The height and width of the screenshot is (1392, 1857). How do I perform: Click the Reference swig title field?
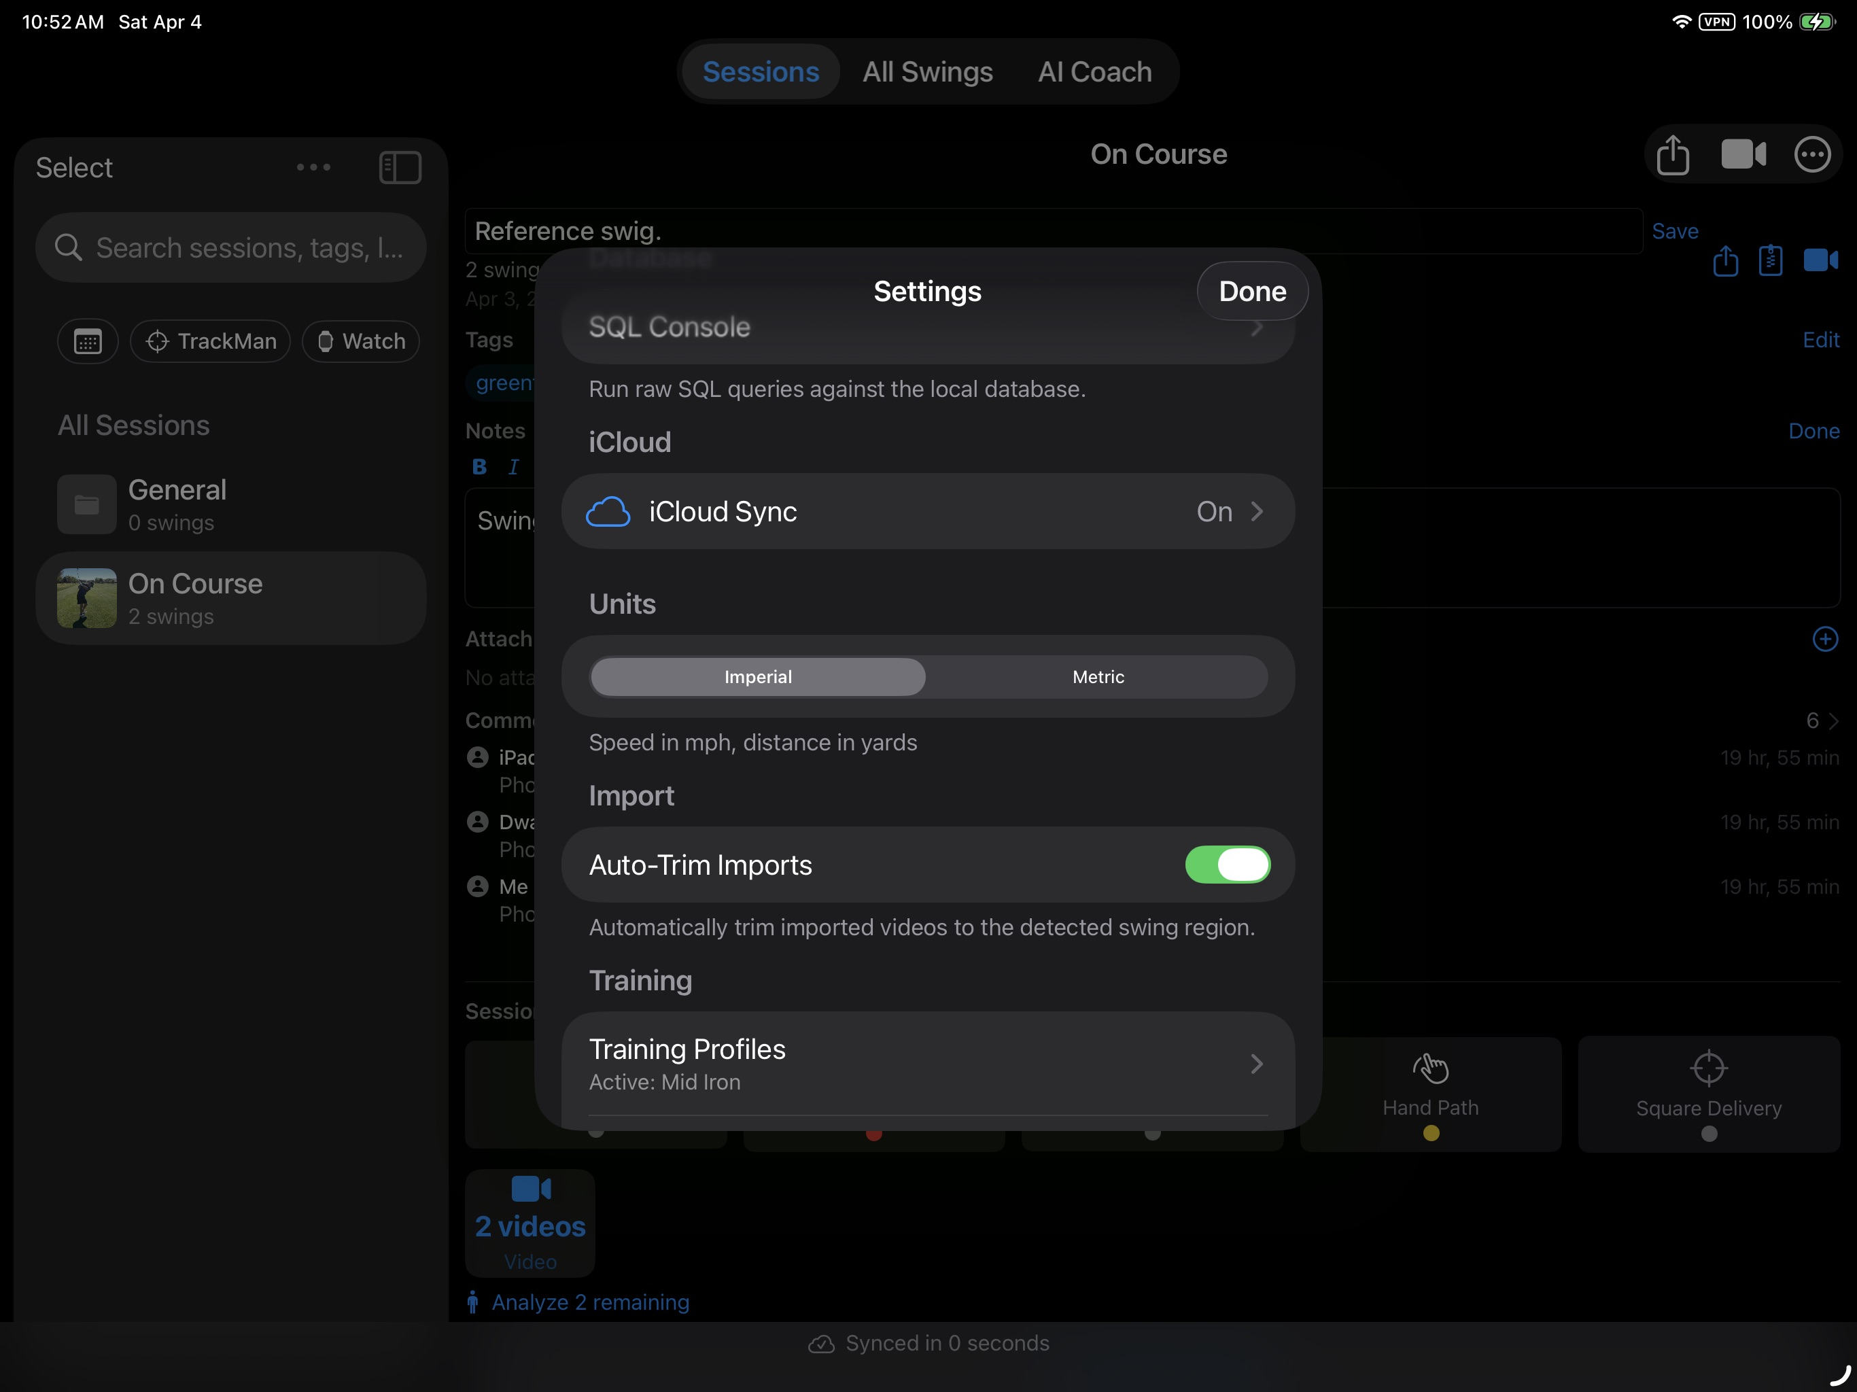(x=1054, y=231)
